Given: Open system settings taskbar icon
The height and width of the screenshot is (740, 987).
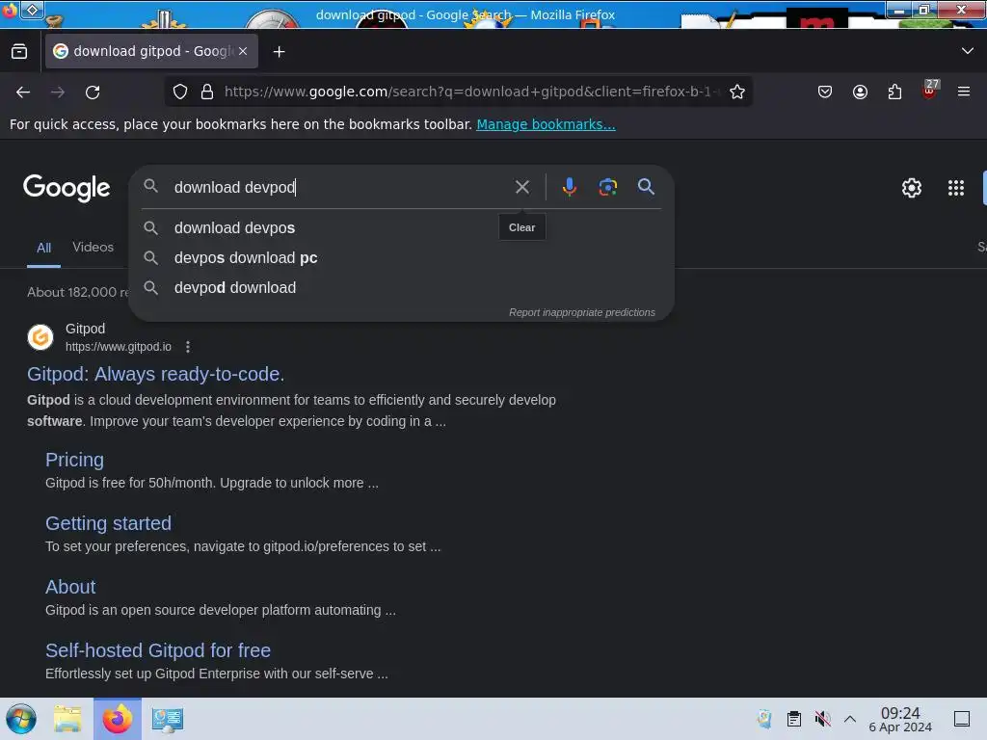Looking at the screenshot, I should point(168,719).
